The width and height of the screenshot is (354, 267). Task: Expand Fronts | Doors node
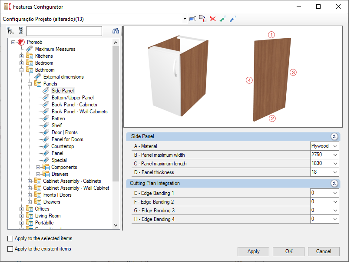click(30, 195)
